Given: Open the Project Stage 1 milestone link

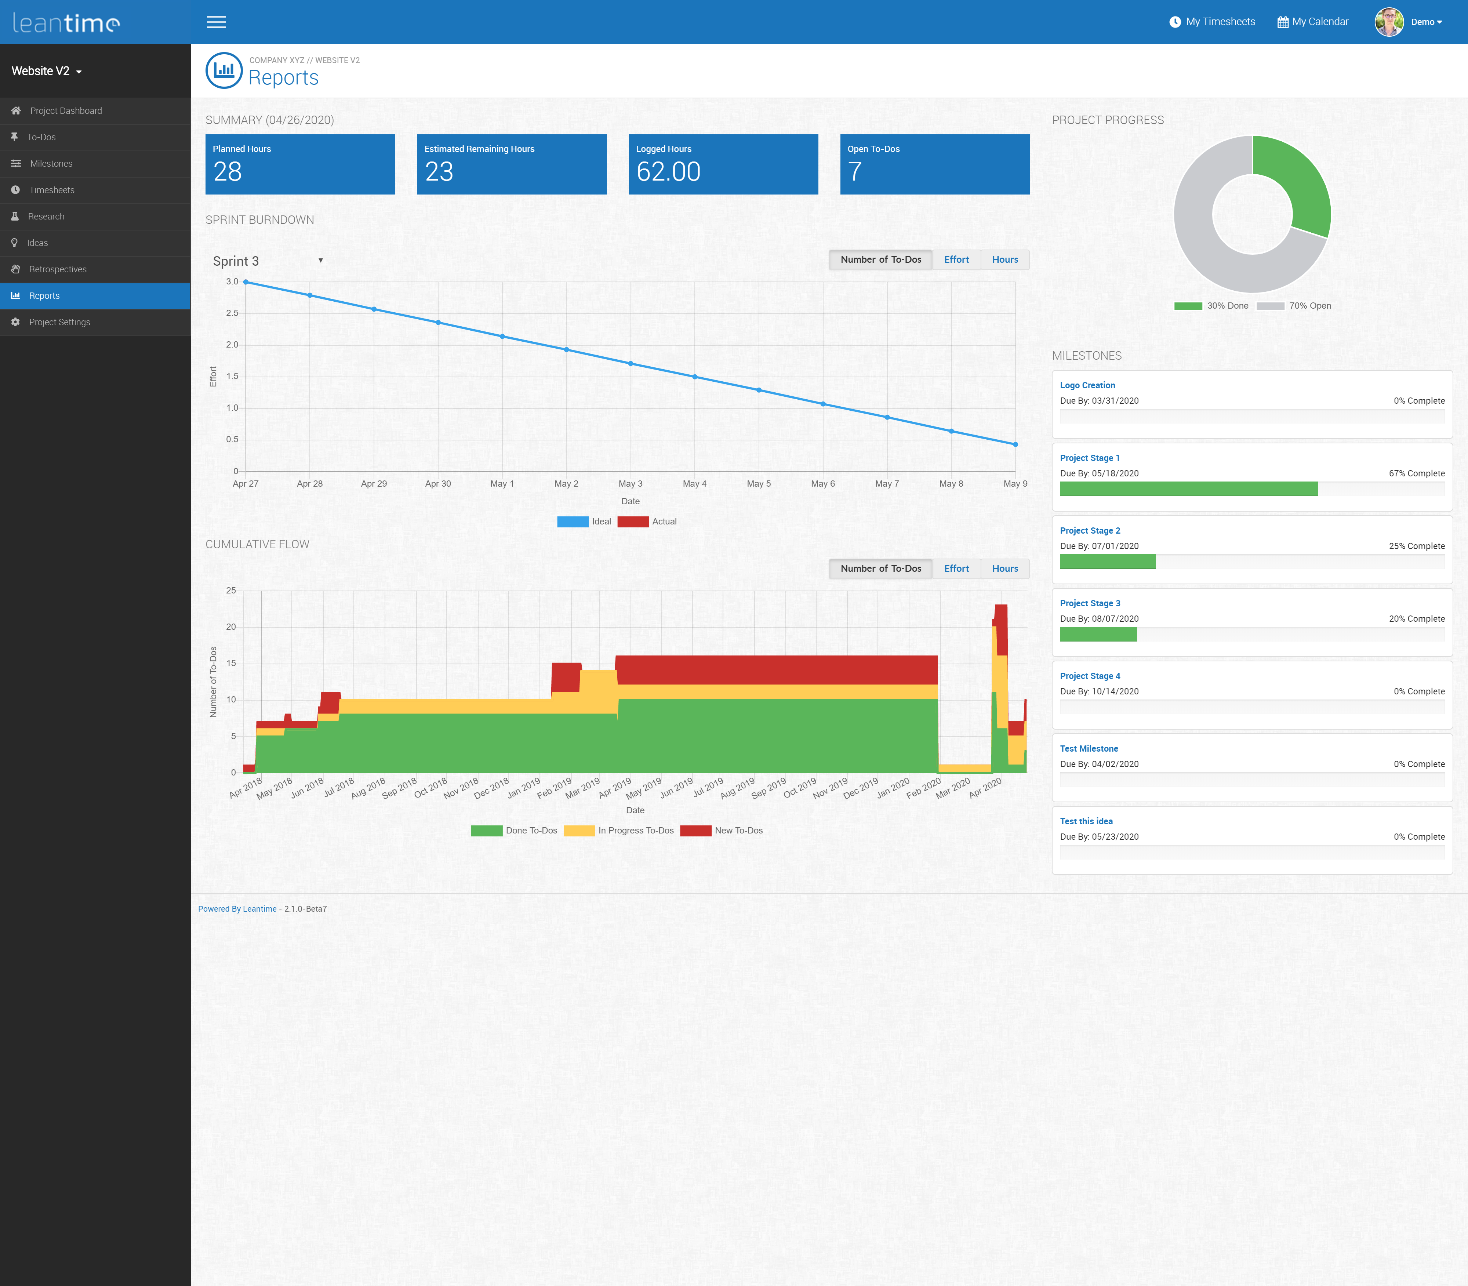Looking at the screenshot, I should point(1089,458).
